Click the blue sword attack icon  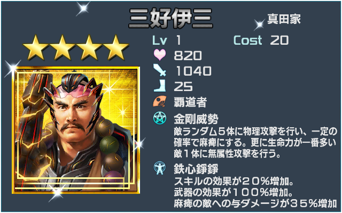[160, 70]
